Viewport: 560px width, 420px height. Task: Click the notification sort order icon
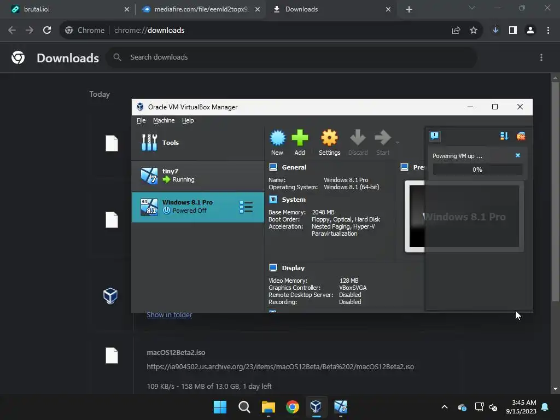coord(504,136)
